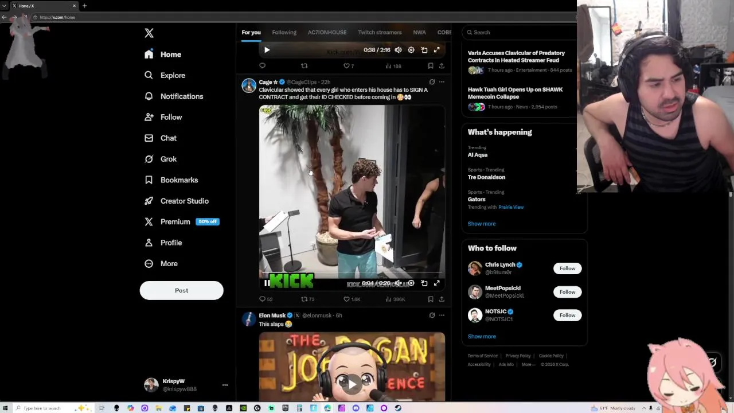The height and width of the screenshot is (413, 734).
Task: Follow Chris Lynch
Action: 567,268
